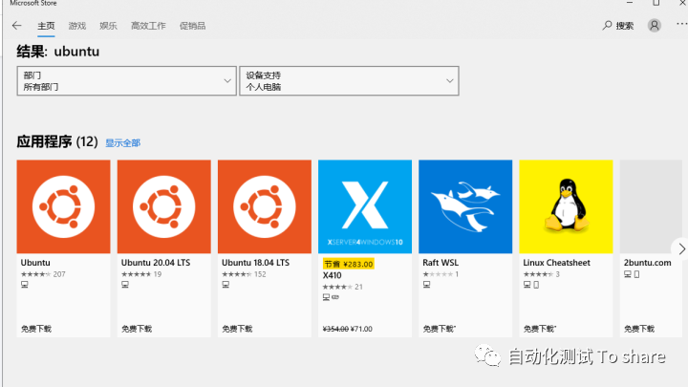Click the 2buntu.com app tile
Image resolution: width=688 pixels, height=387 pixels.
click(x=651, y=248)
